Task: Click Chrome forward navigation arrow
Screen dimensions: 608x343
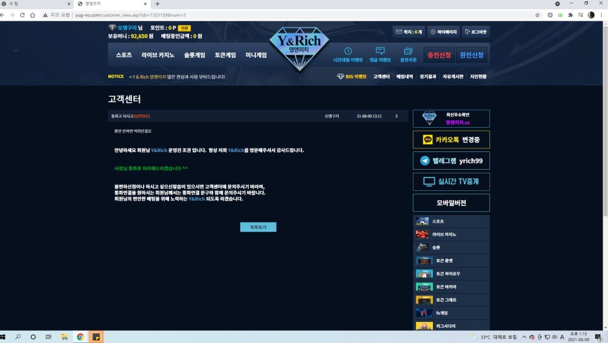Action: click(12, 15)
